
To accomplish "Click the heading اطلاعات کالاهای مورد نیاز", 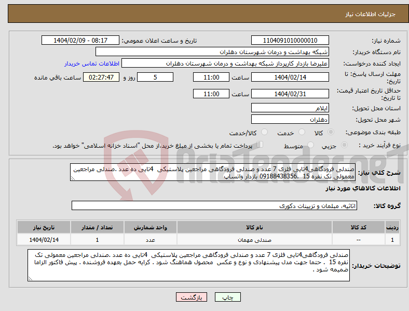I will 363,188.
